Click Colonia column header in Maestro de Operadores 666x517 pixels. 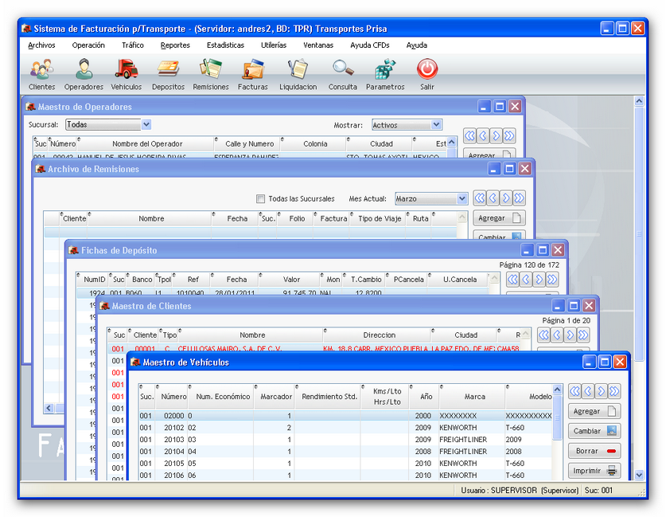(314, 143)
